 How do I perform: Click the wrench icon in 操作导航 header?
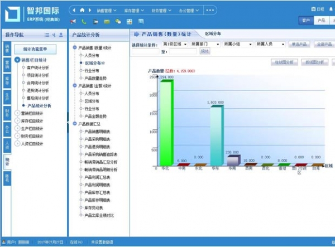[54, 35]
